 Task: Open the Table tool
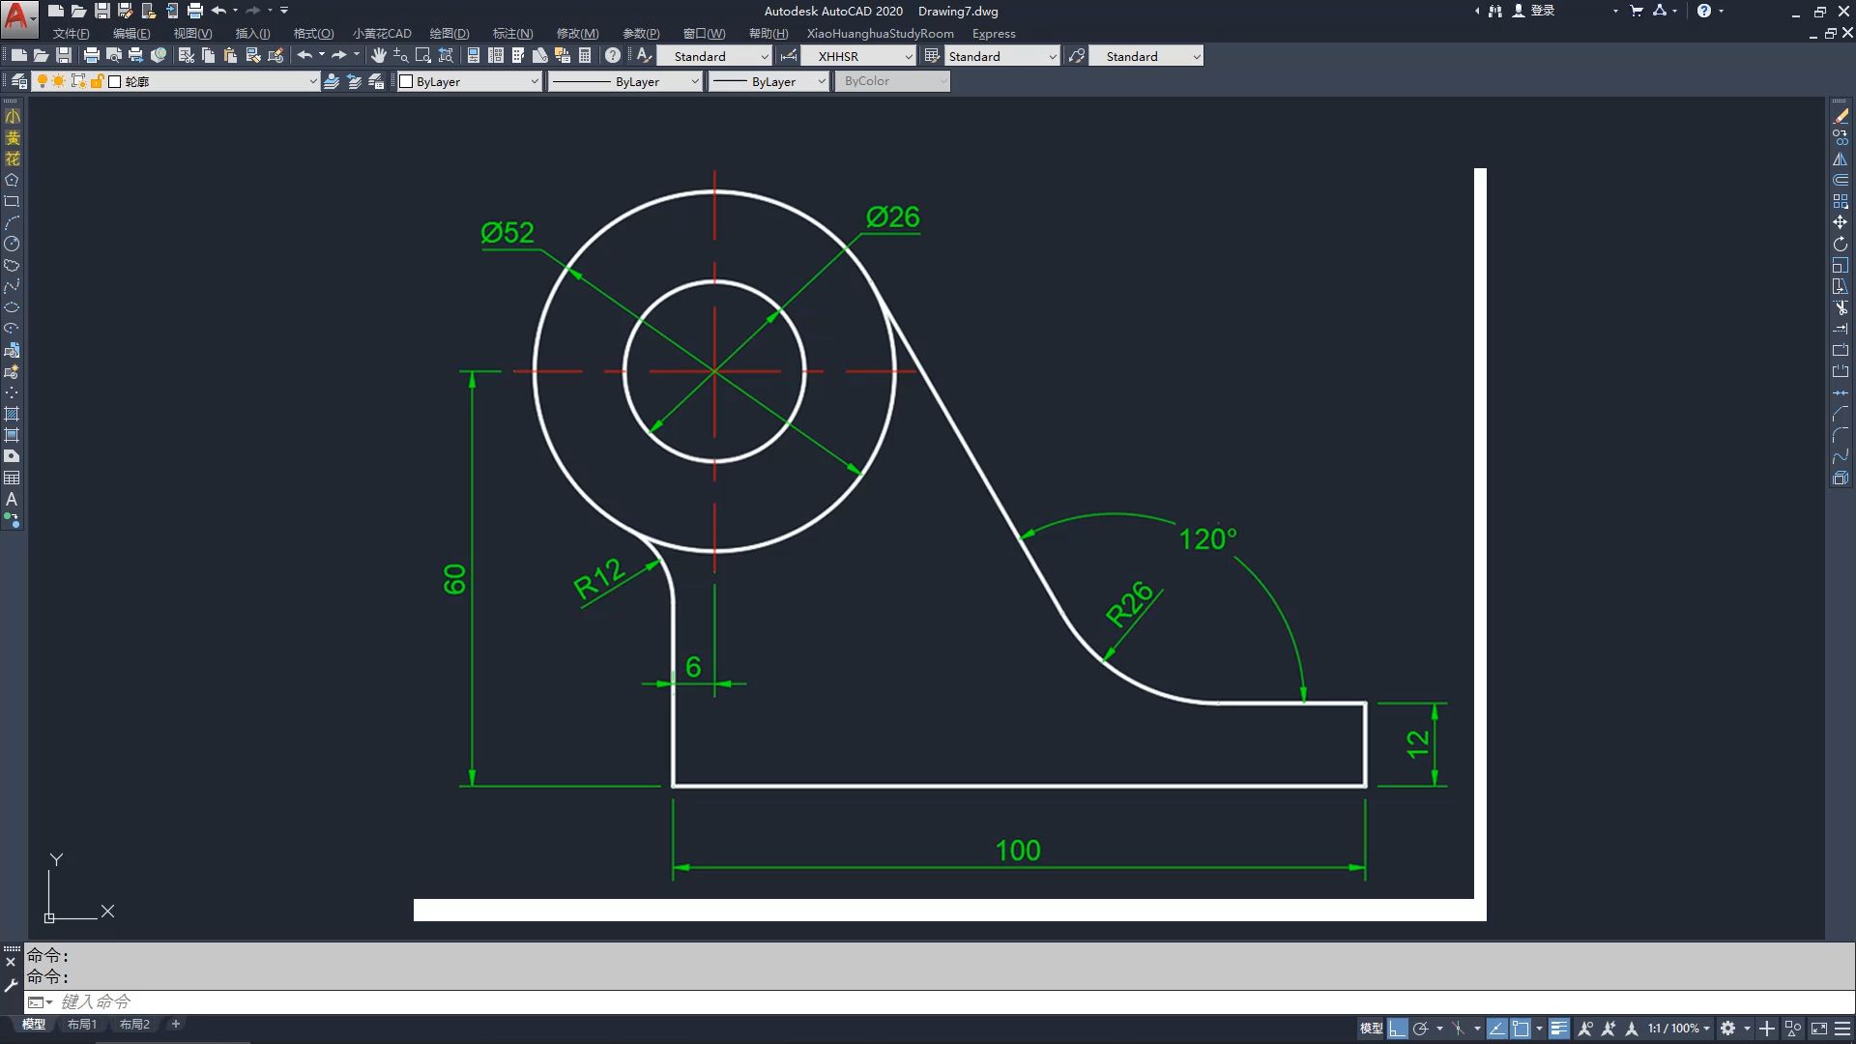pyautogui.click(x=12, y=478)
